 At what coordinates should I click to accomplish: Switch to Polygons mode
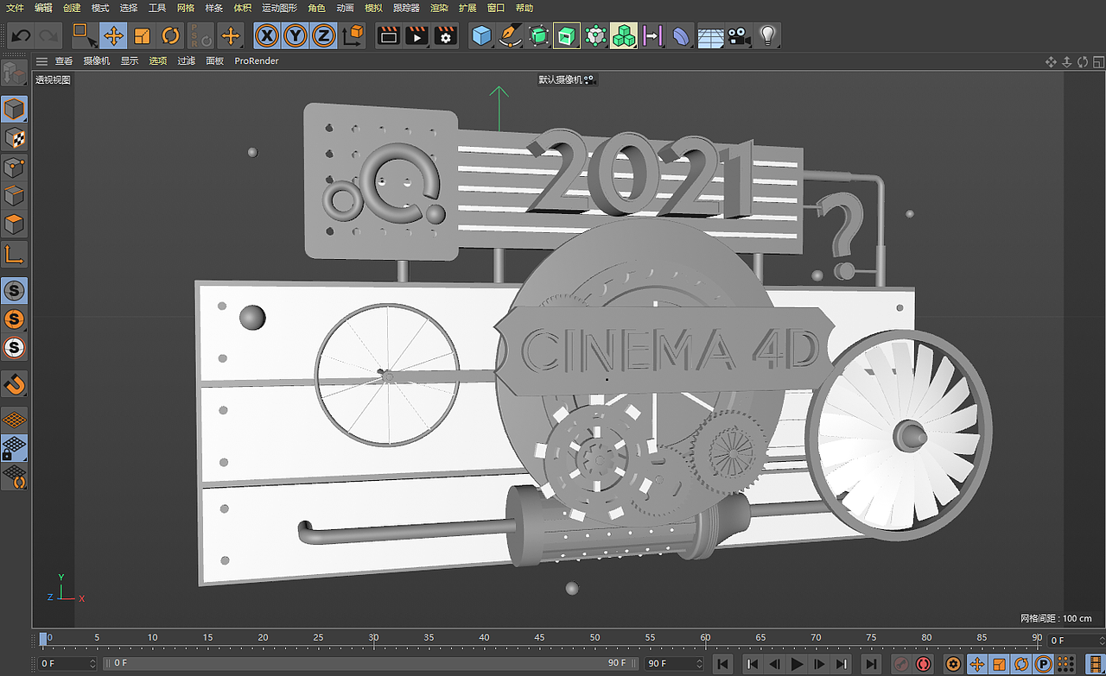pos(14,224)
